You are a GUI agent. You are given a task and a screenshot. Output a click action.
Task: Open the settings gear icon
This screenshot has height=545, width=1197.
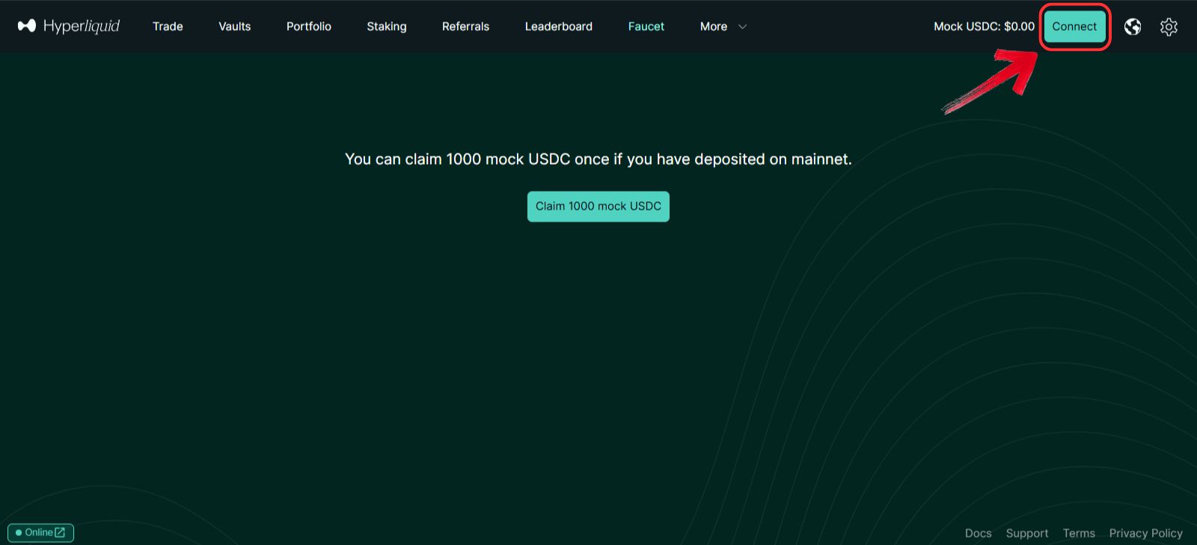1169,27
